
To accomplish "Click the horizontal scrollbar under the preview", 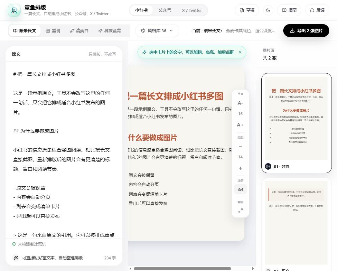I will pos(182,269).
